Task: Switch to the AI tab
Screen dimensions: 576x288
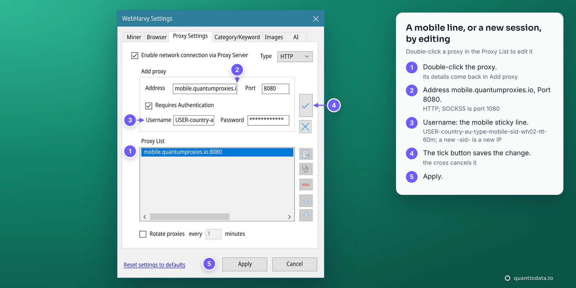Action: 296,37
